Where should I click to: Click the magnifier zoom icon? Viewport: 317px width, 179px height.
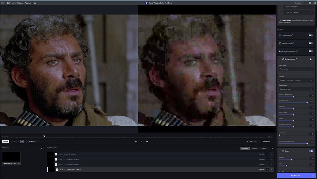tap(247, 141)
